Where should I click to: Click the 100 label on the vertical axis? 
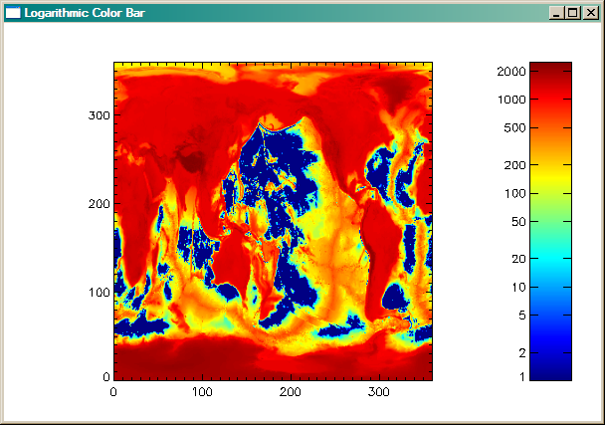pyautogui.click(x=98, y=292)
